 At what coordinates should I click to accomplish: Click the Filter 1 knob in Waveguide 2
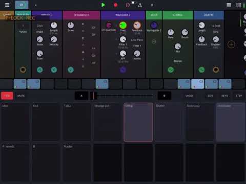123,39
